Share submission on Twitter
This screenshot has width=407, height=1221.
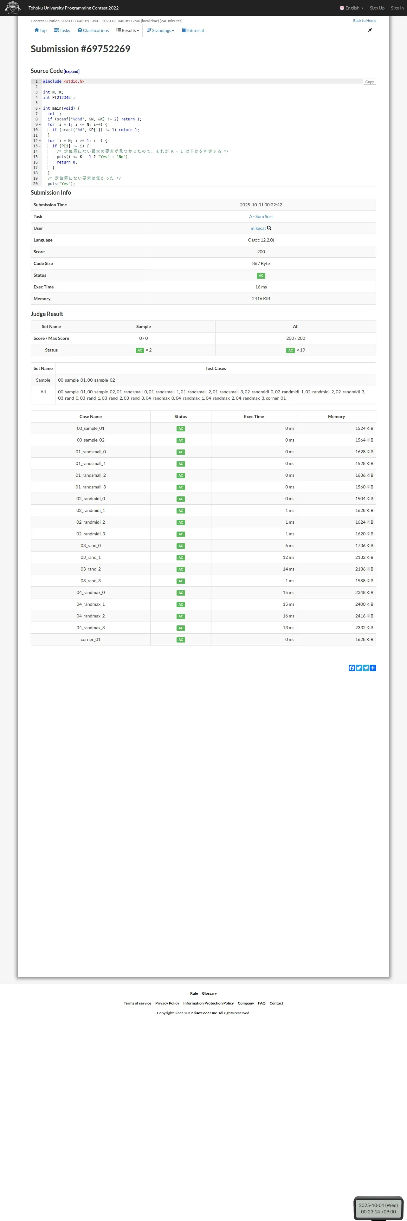[x=359, y=668]
